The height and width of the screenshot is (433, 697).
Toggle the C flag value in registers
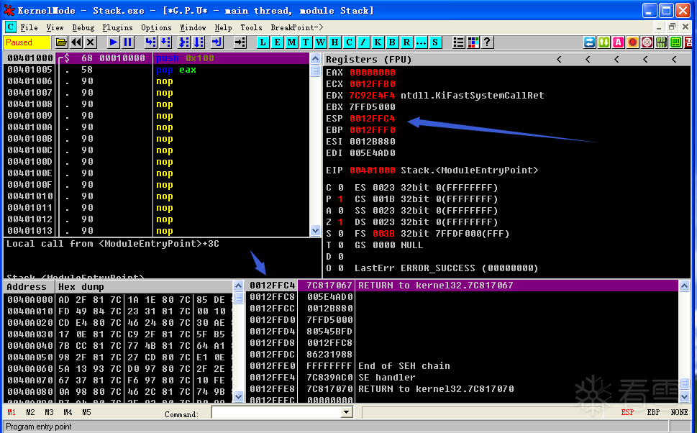(x=340, y=188)
